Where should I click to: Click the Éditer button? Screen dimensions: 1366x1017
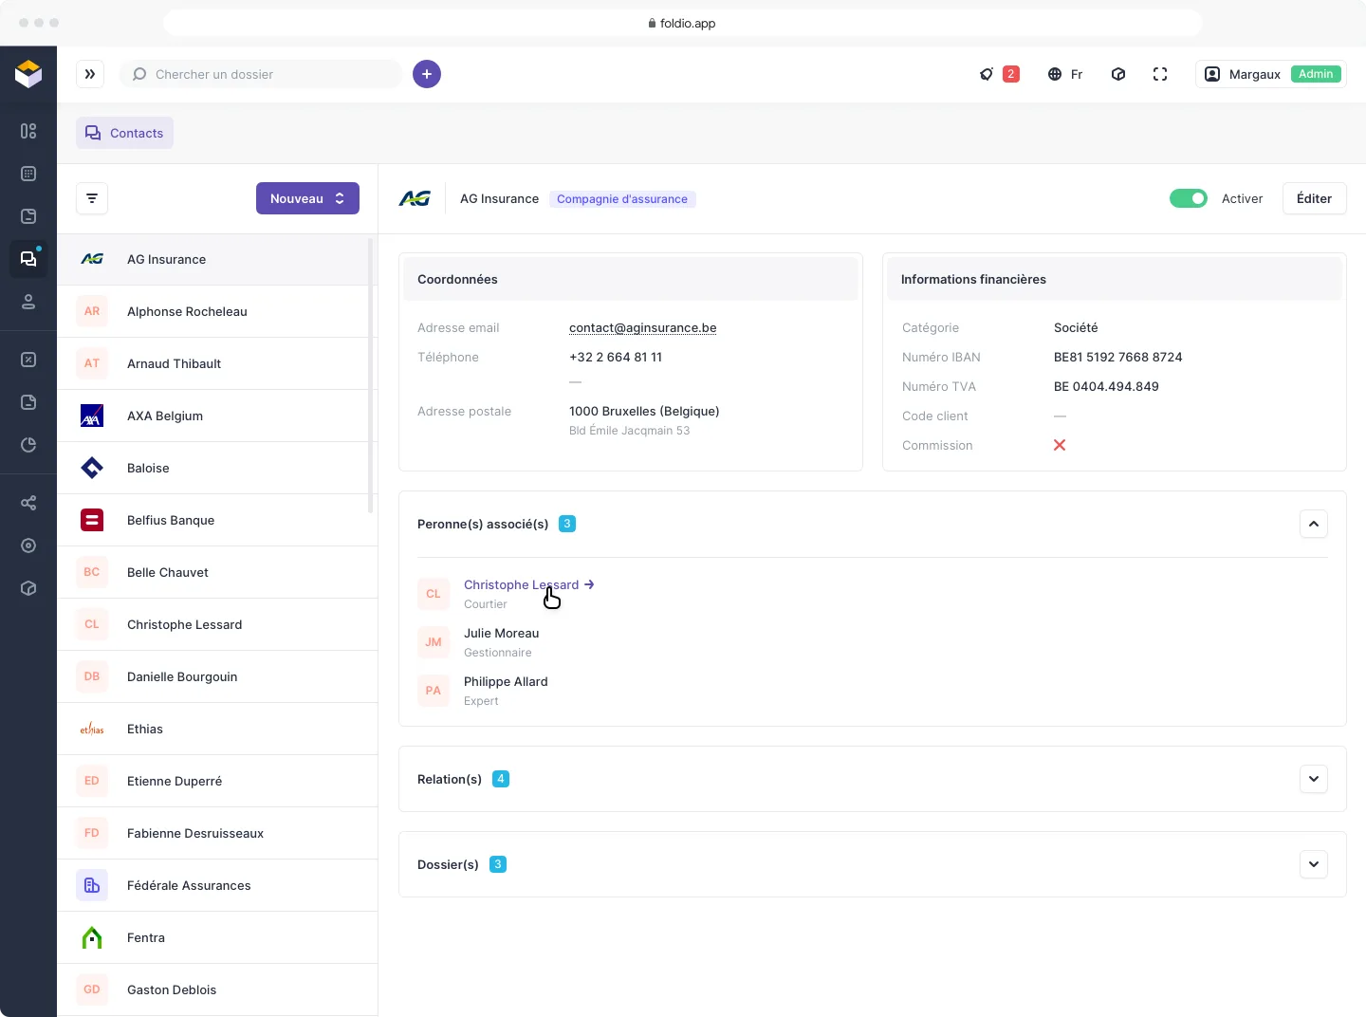coord(1314,198)
